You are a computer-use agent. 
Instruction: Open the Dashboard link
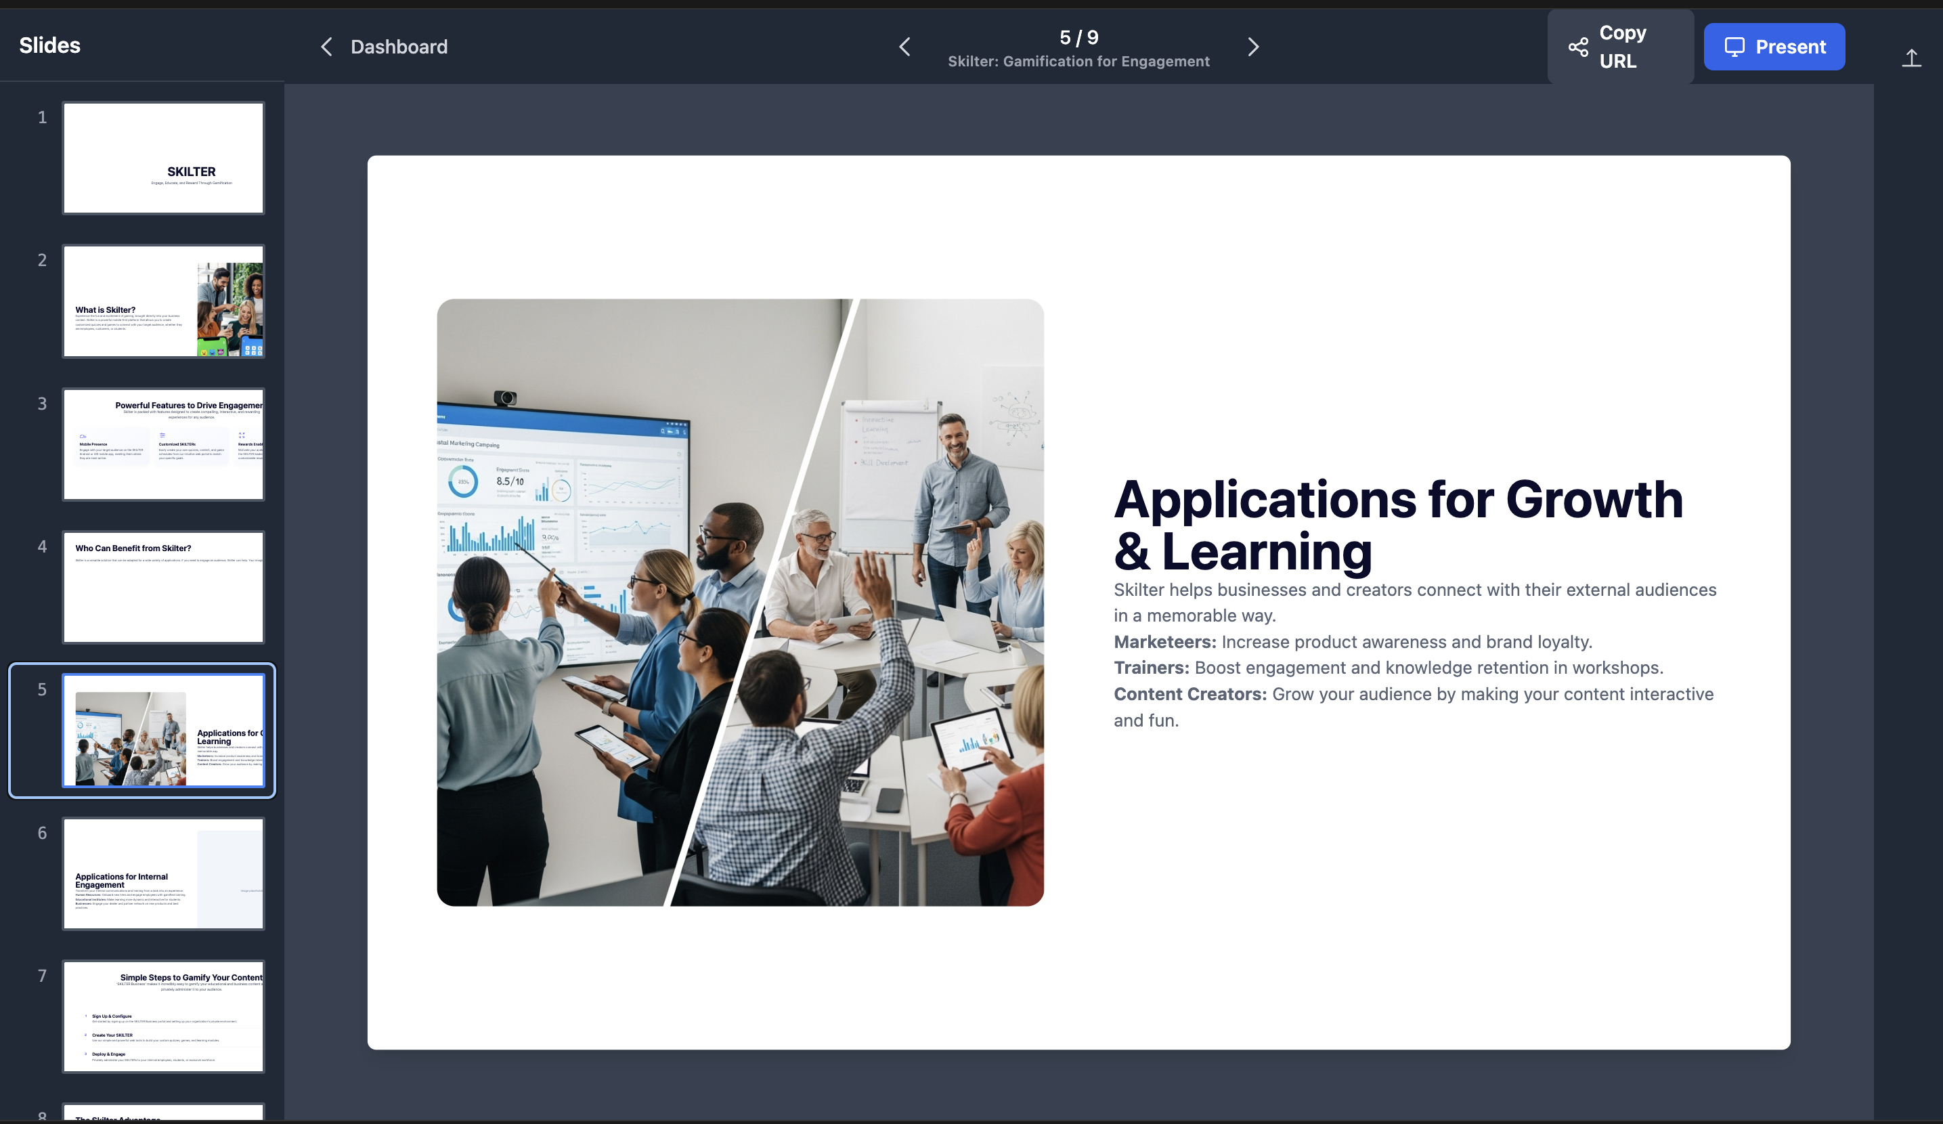coord(399,47)
